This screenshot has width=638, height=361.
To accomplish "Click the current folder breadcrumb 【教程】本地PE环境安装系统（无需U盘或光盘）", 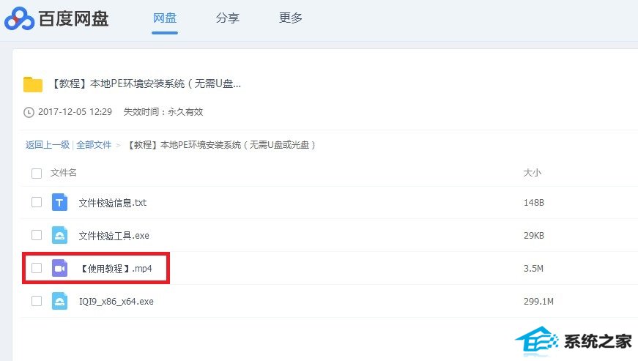I will tap(221, 145).
